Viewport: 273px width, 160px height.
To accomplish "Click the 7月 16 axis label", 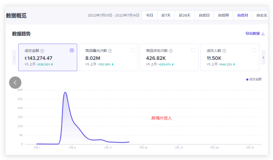I will tap(143, 148).
